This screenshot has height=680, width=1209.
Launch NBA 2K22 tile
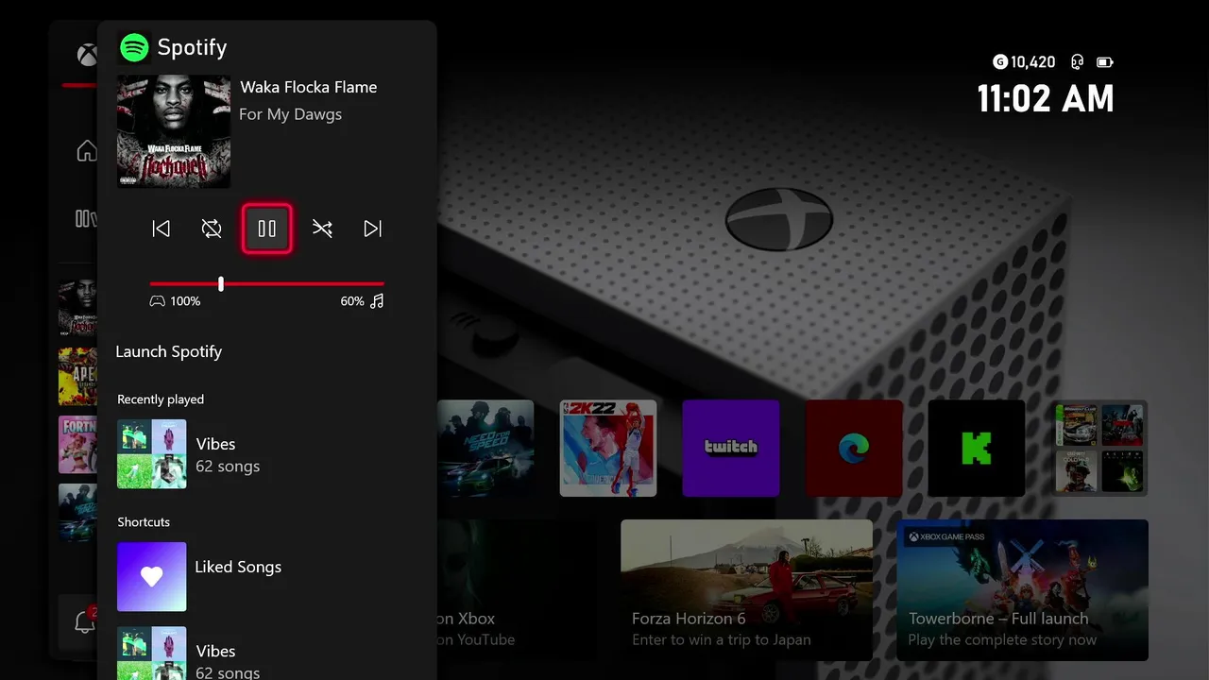[608, 449]
